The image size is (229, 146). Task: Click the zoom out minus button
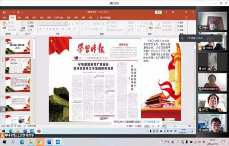168,126
